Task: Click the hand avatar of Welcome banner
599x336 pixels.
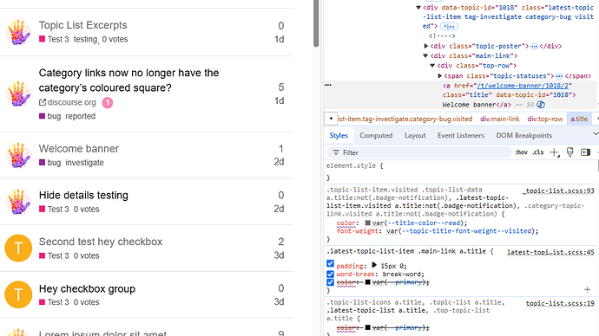Action: tap(18, 155)
